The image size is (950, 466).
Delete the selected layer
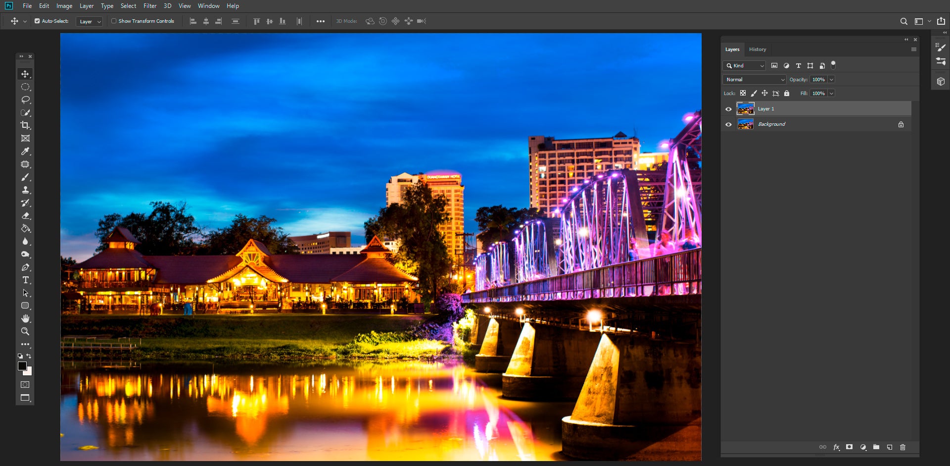tap(903, 447)
